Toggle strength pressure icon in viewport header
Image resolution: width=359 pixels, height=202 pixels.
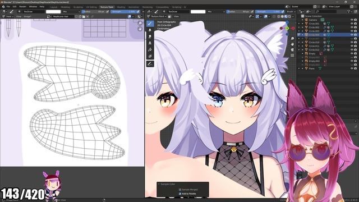click(283, 11)
